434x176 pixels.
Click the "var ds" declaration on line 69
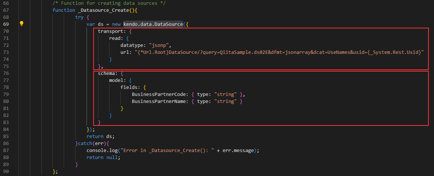95,24
